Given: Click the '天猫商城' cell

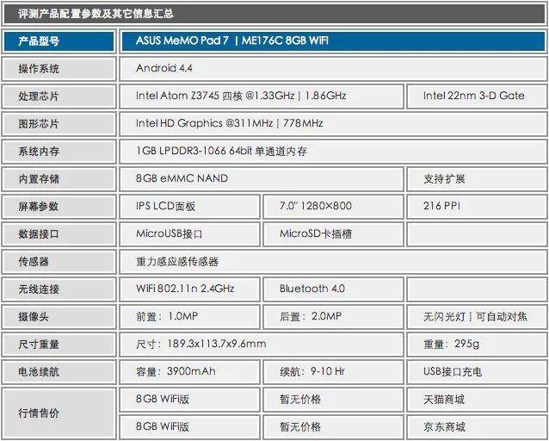Looking at the screenshot, I should pos(477,400).
